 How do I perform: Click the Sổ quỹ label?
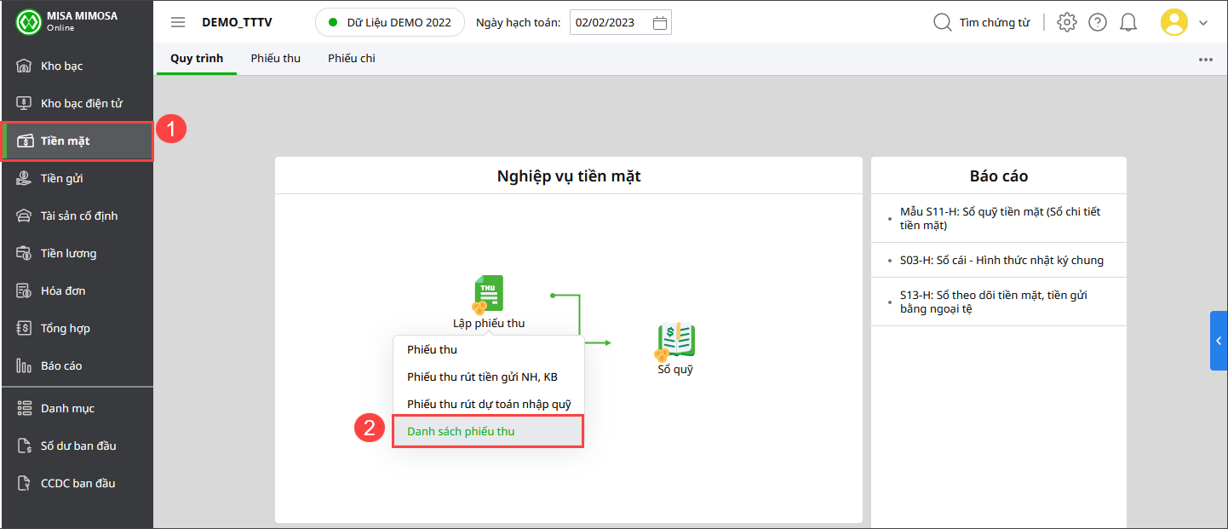pyautogui.click(x=675, y=370)
